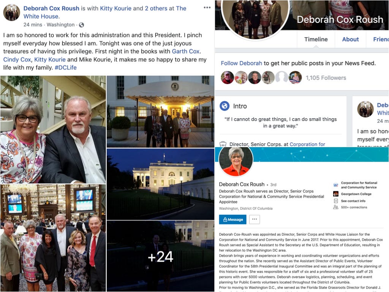
Task: Open the post options ellipsis menu
Action: click(207, 8)
